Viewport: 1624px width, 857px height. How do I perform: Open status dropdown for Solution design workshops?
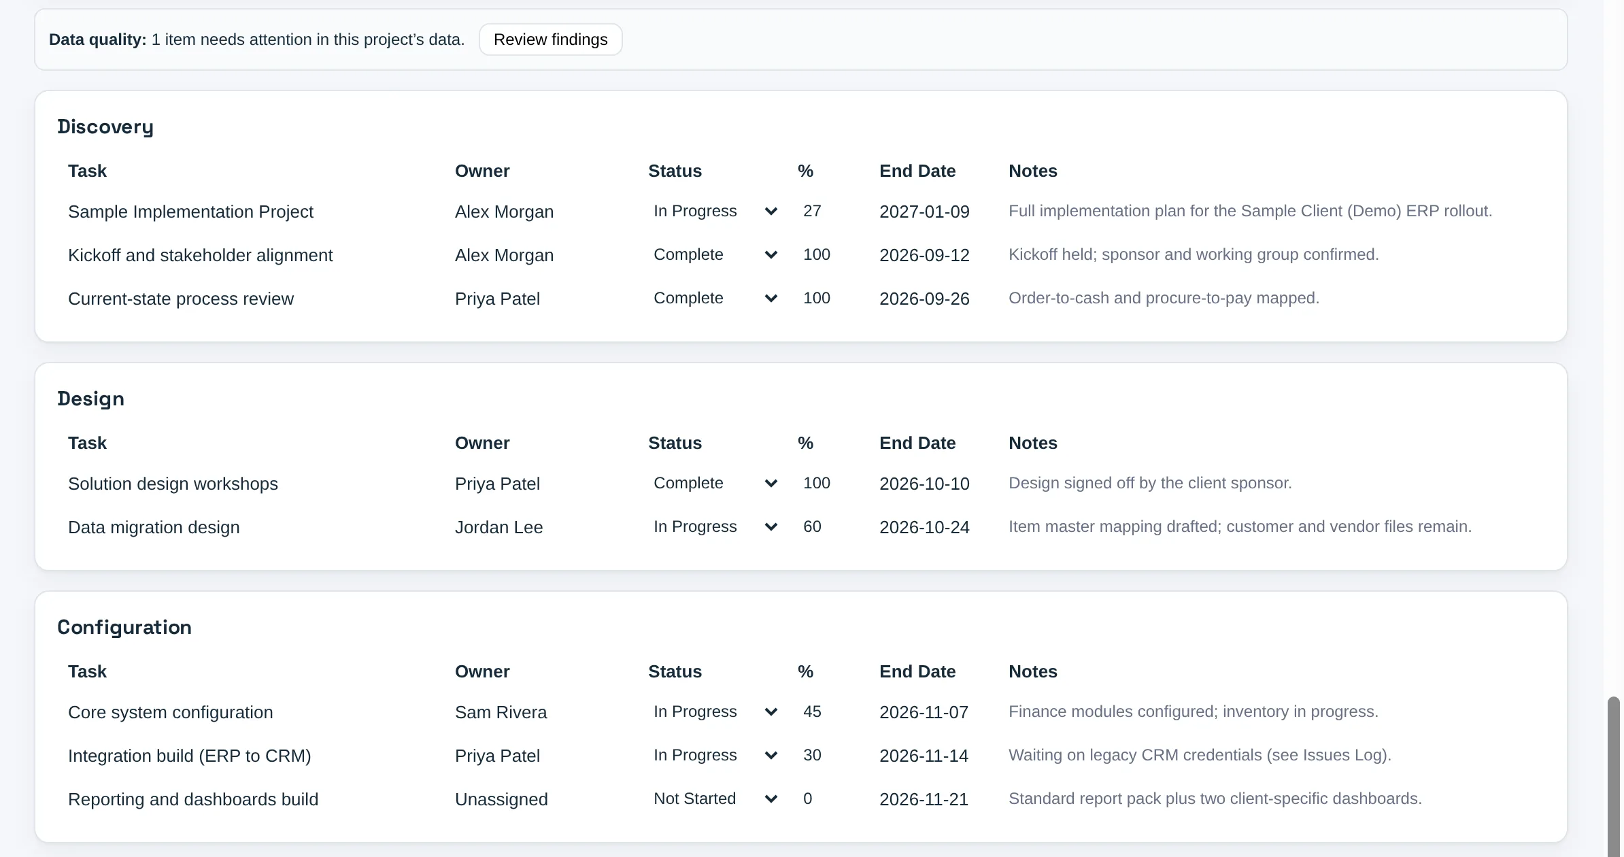point(715,483)
